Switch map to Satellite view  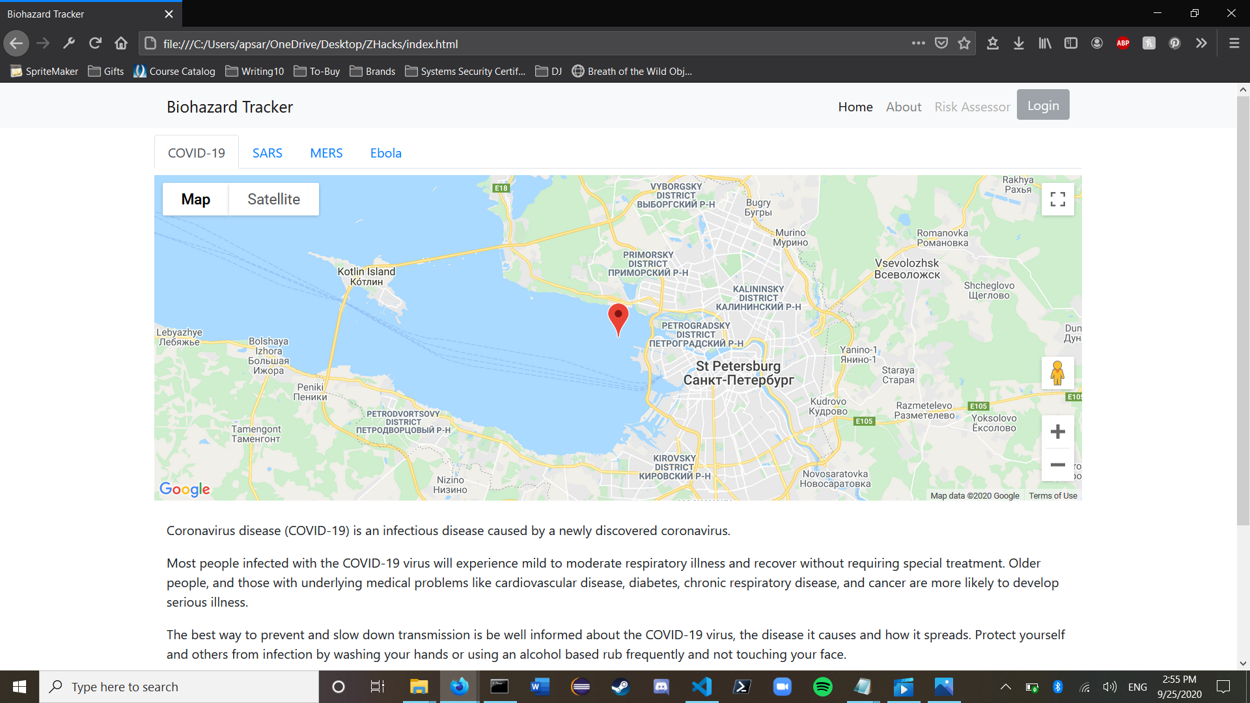click(273, 199)
